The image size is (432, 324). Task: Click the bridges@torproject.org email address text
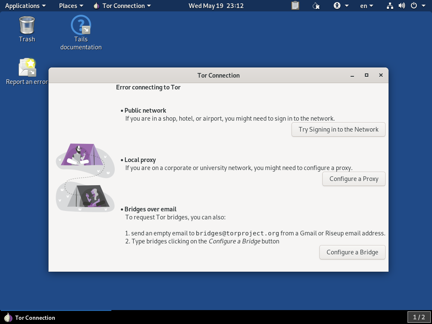[x=237, y=233]
